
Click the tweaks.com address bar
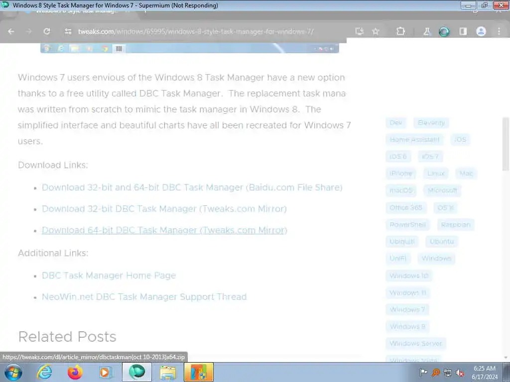click(196, 31)
